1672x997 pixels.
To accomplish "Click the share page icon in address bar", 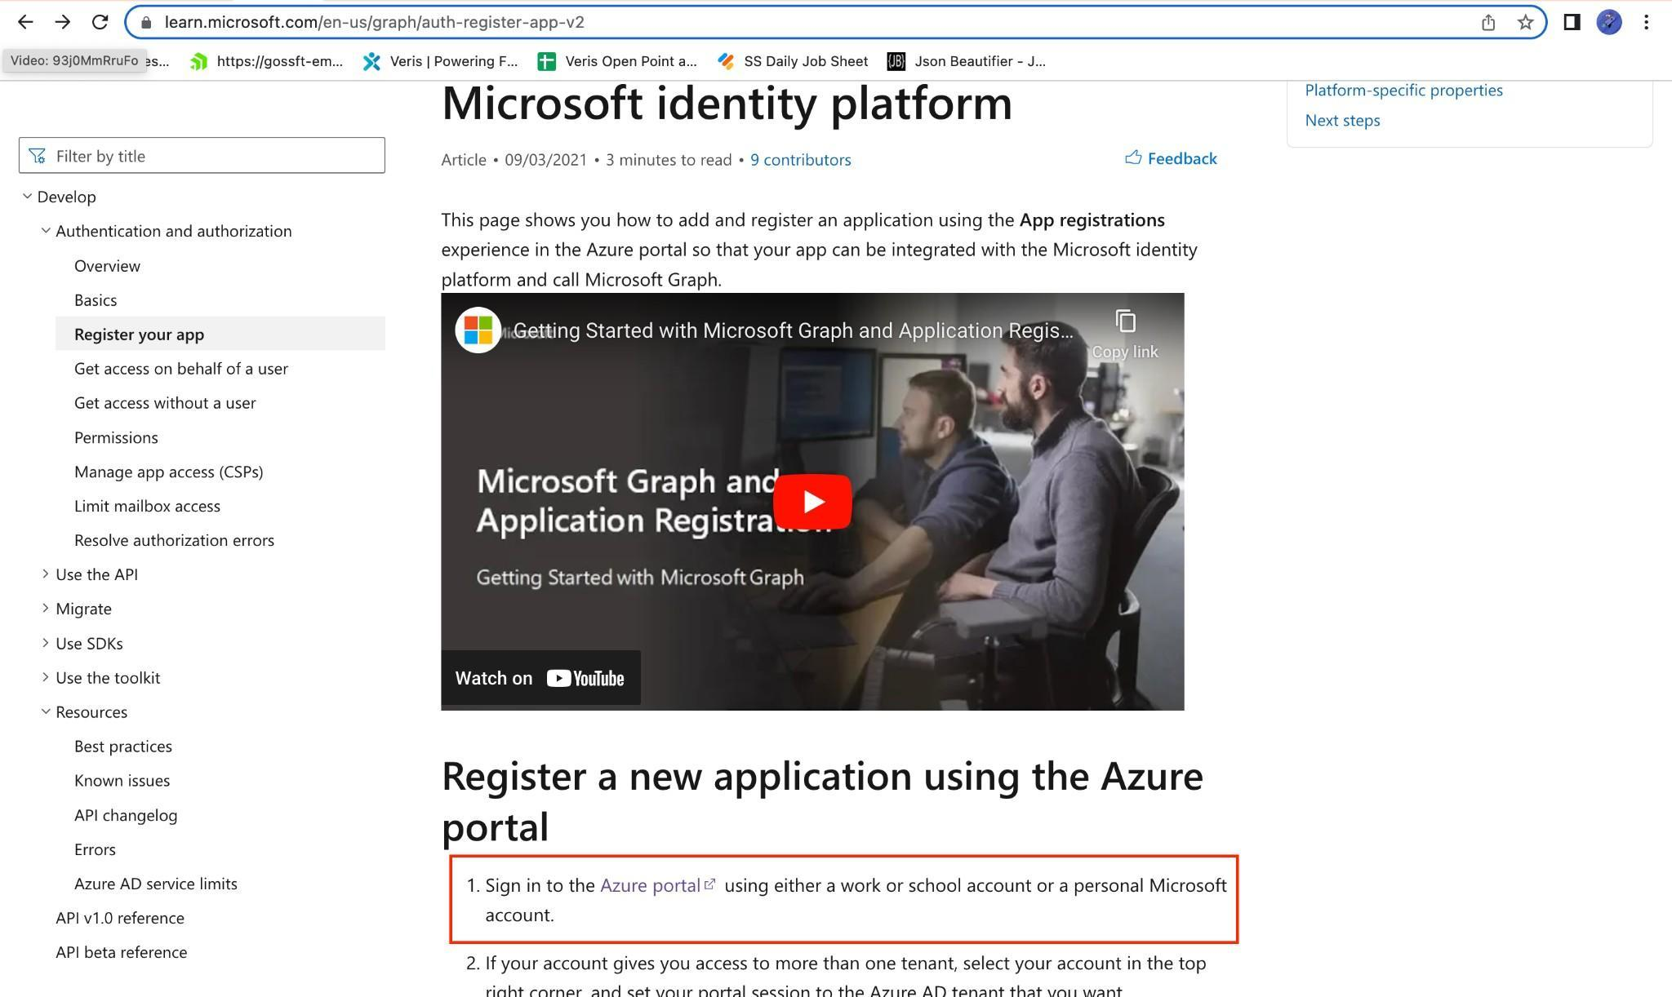I will (1487, 22).
